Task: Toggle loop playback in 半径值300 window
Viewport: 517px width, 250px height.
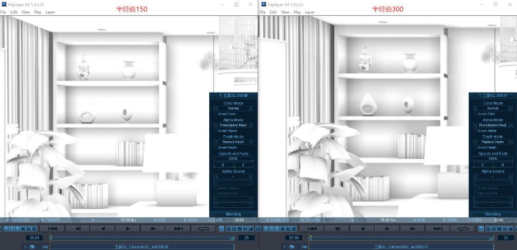Action: [461, 228]
